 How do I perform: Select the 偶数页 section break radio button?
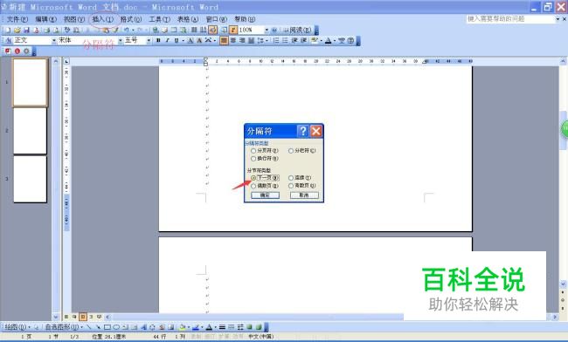[253, 186]
